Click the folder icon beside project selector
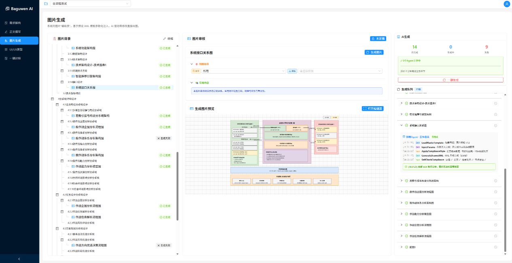This screenshot has width=512, height=263. point(46,4)
